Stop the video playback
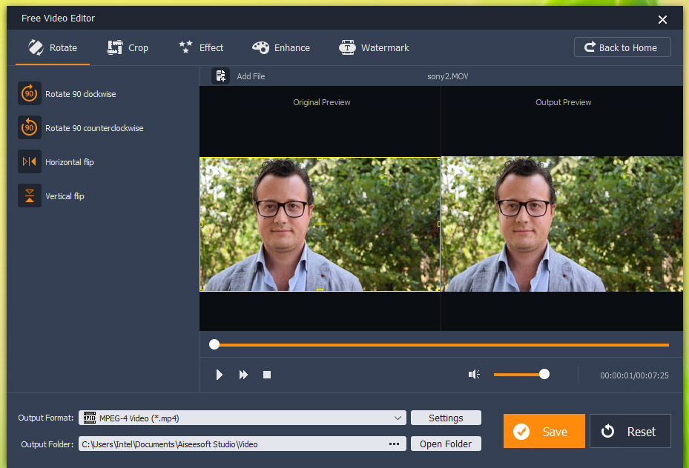This screenshot has width=689, height=468. 267,375
